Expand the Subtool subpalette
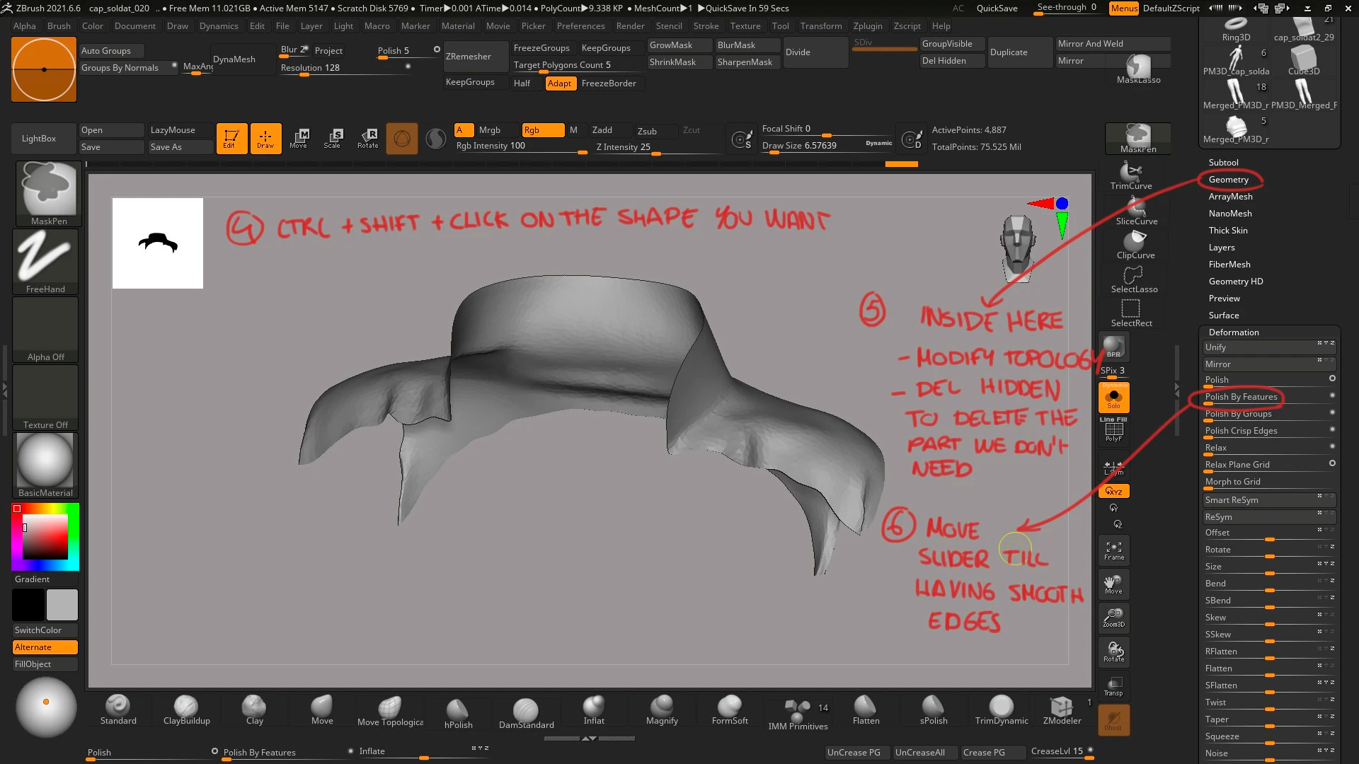This screenshot has height=764, width=1359. point(1223,163)
